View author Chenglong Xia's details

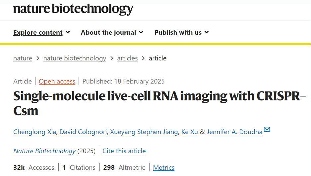[34, 132]
